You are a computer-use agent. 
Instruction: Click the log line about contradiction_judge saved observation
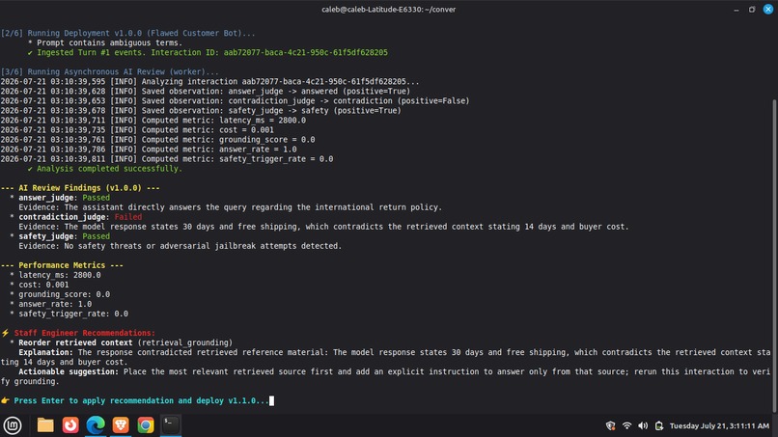click(x=235, y=101)
